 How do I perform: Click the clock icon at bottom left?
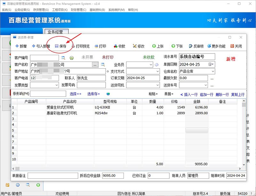coord(18,185)
